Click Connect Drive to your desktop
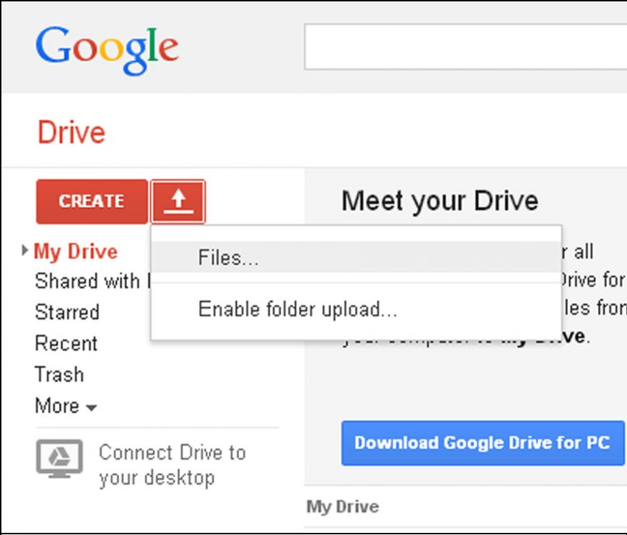Viewport: 627px width, 535px height. click(173, 465)
